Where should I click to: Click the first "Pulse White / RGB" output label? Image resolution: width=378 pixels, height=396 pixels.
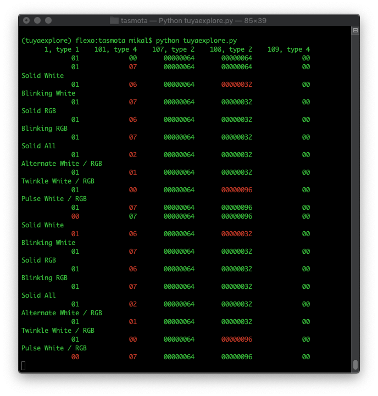54,199
